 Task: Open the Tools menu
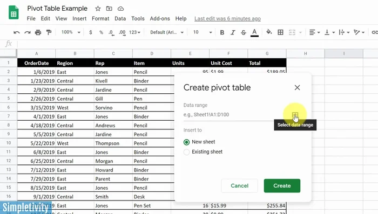138,18
